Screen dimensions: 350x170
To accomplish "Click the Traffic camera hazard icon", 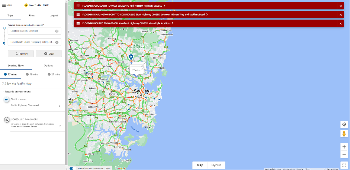I will click(x=6, y=99).
